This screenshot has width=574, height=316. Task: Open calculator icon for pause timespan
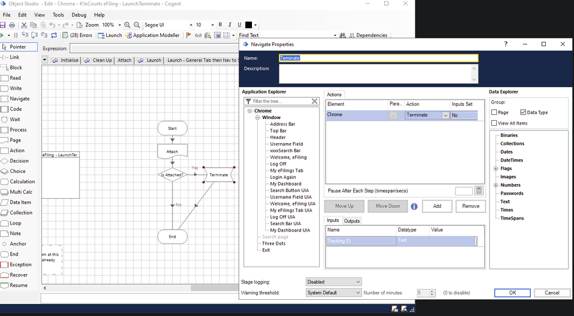click(x=479, y=191)
